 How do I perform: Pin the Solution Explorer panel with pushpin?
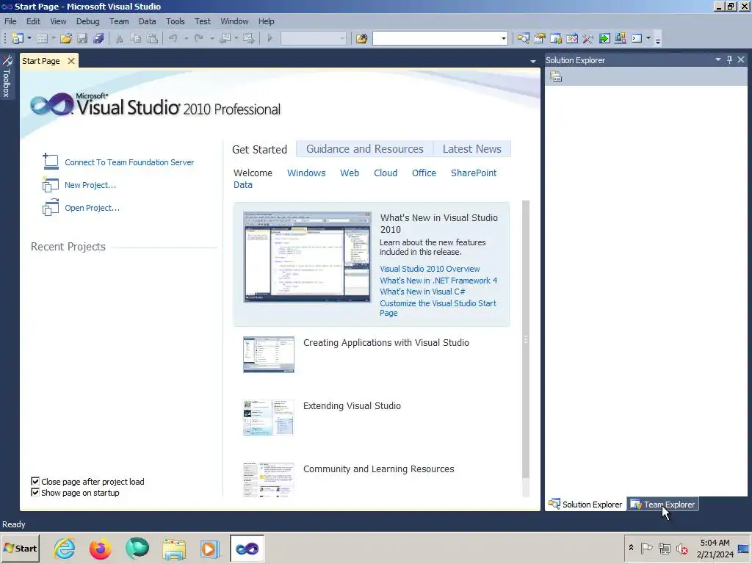pos(729,59)
